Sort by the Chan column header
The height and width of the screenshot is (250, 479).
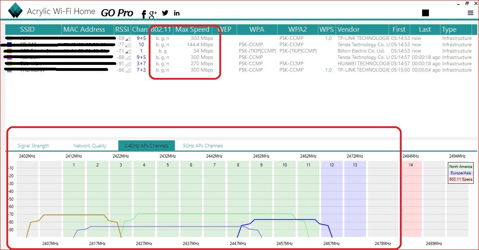click(140, 30)
